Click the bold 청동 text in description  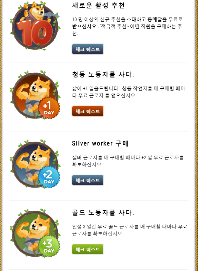pyautogui.click(x=127, y=88)
